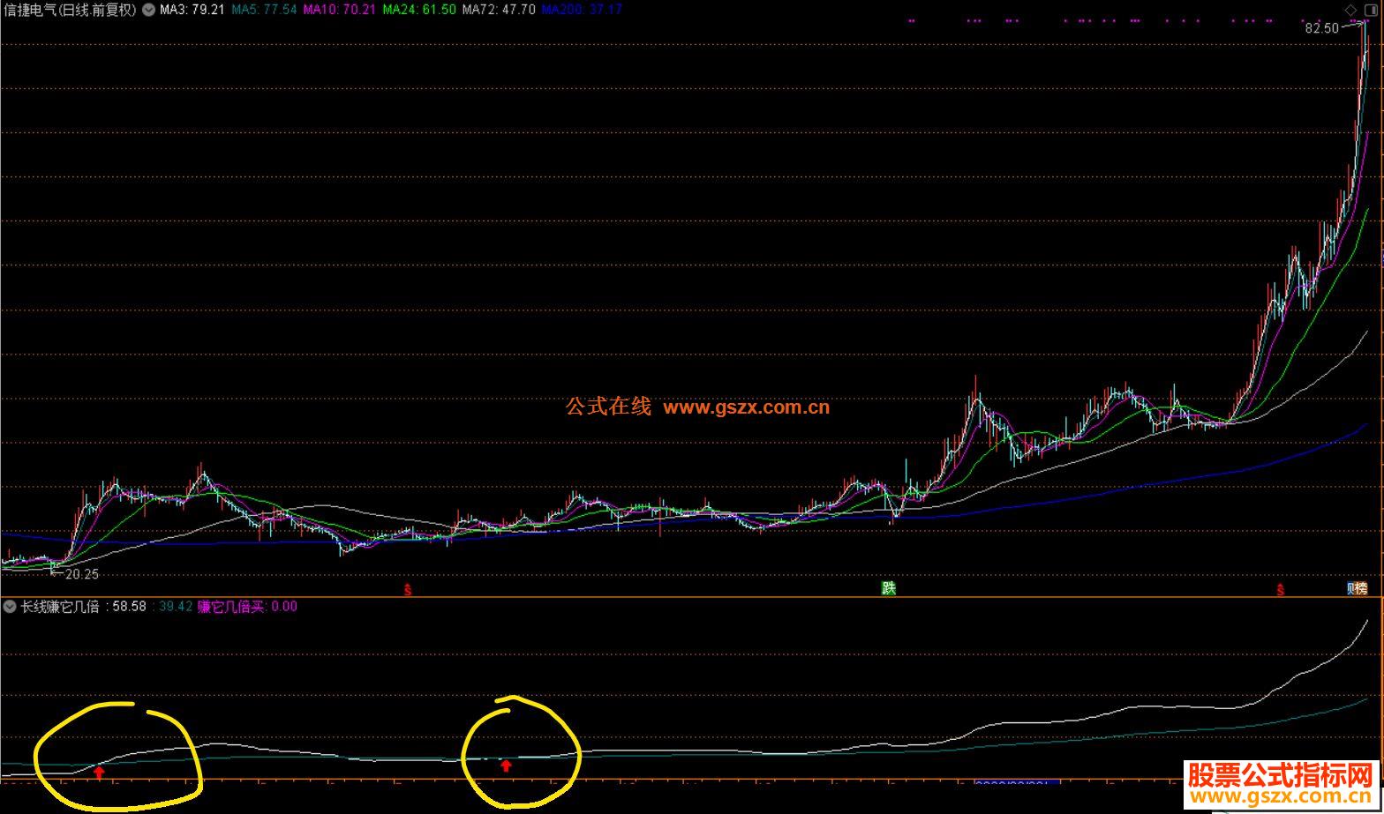Click the MA200: 37.17 label

[582, 10]
